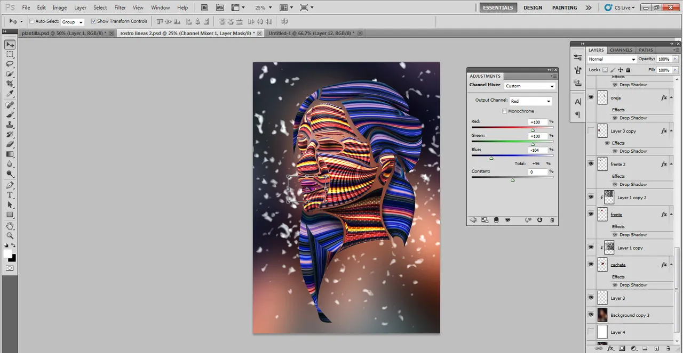Select the Clone Stamp tool
The image size is (683, 353).
[x=10, y=125]
